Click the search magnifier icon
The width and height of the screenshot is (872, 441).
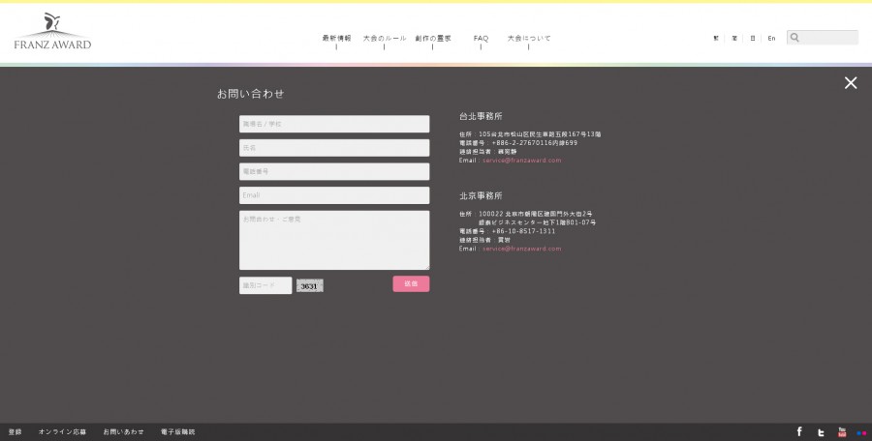coord(794,37)
